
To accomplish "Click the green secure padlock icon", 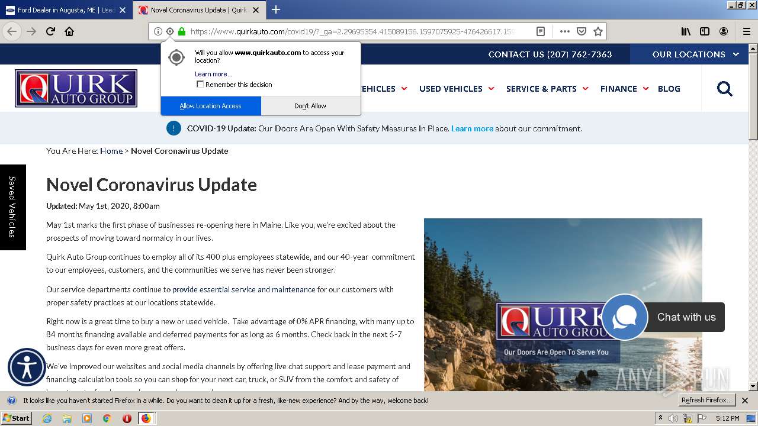I will tap(182, 31).
